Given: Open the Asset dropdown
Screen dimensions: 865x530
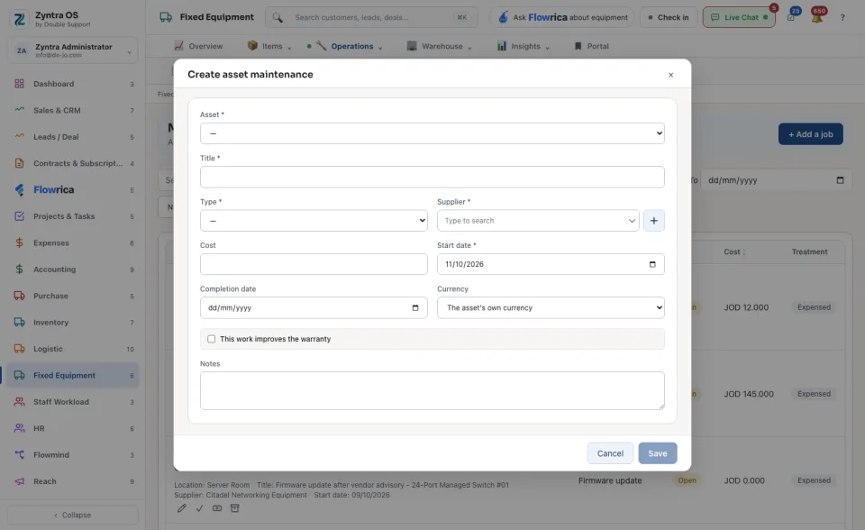Looking at the screenshot, I should 432,133.
